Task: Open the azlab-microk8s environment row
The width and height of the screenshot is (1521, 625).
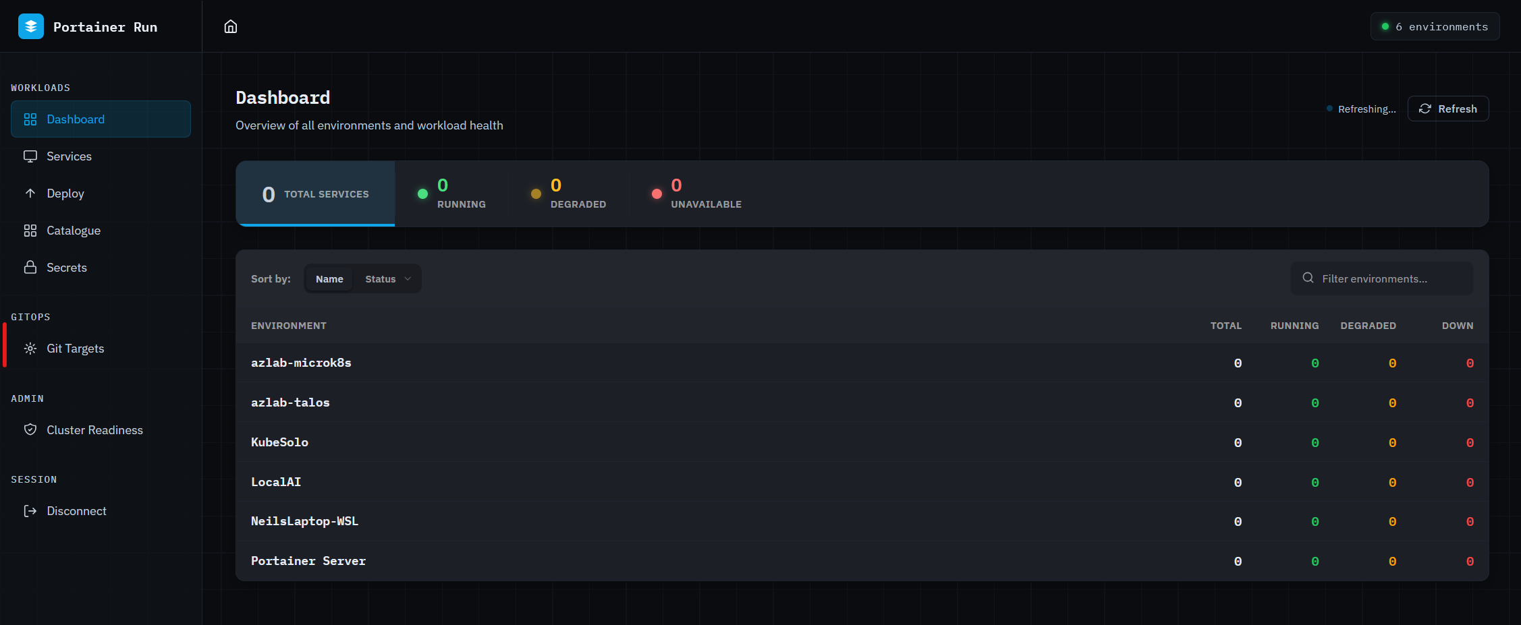Action: tap(862, 363)
